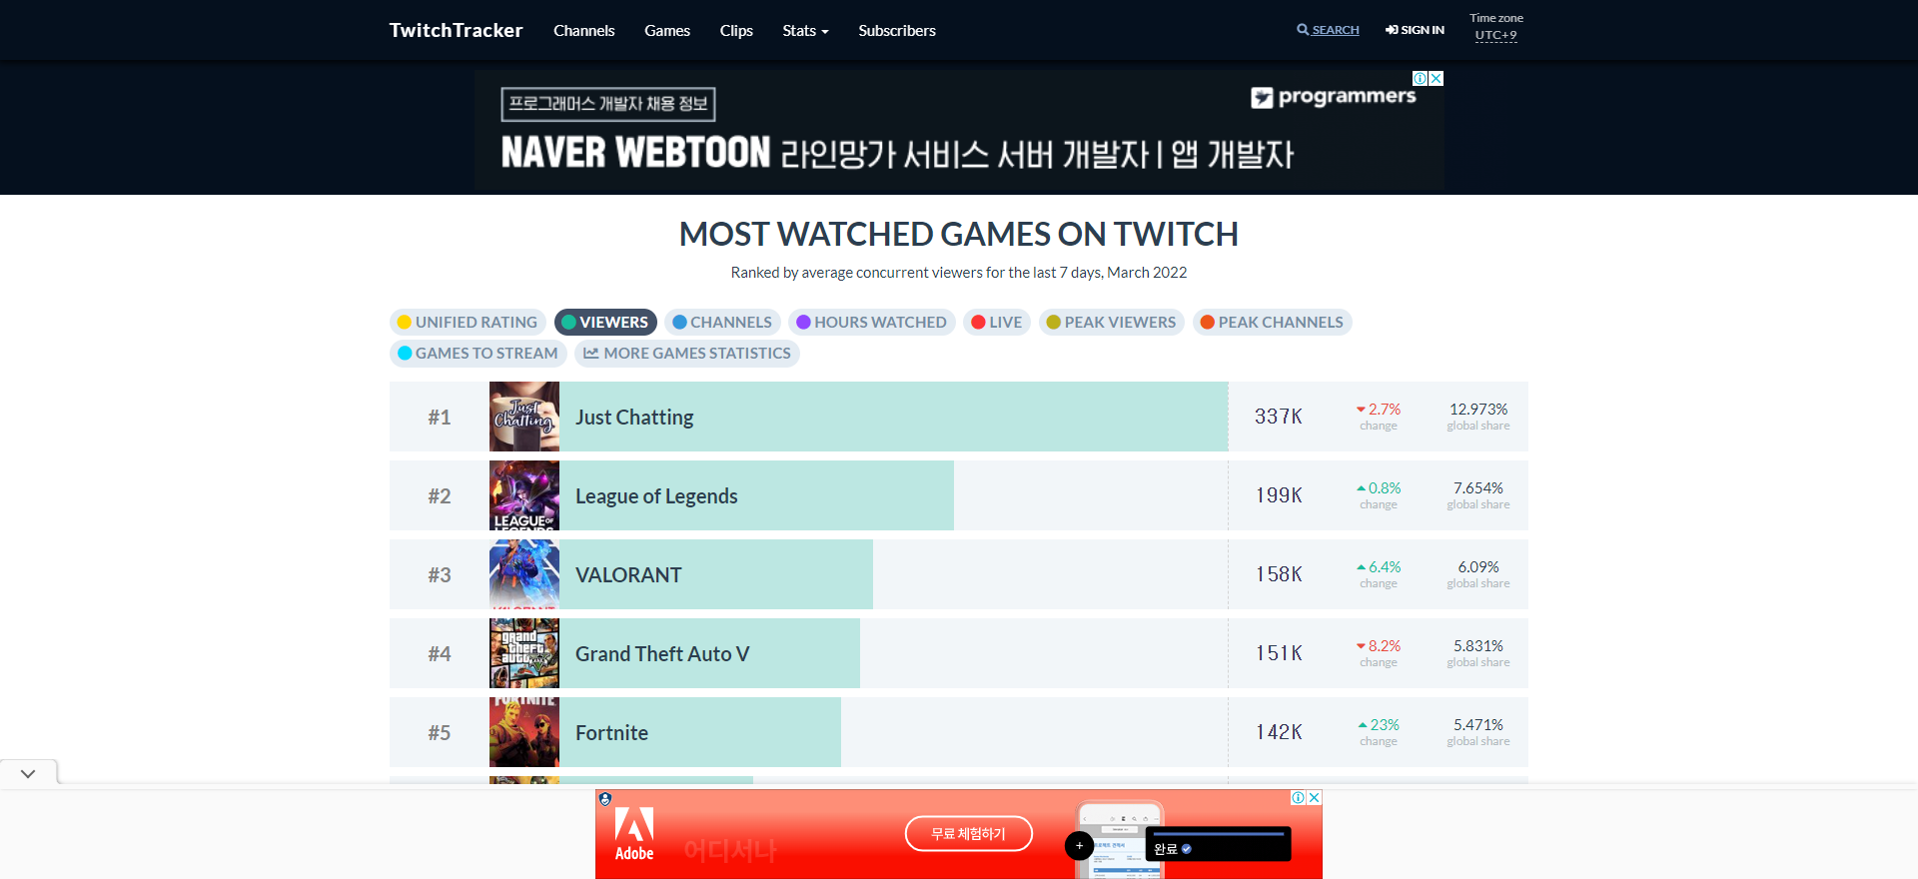This screenshot has width=1918, height=879.
Task: Click the 7.654% global share value
Action: (x=1478, y=488)
